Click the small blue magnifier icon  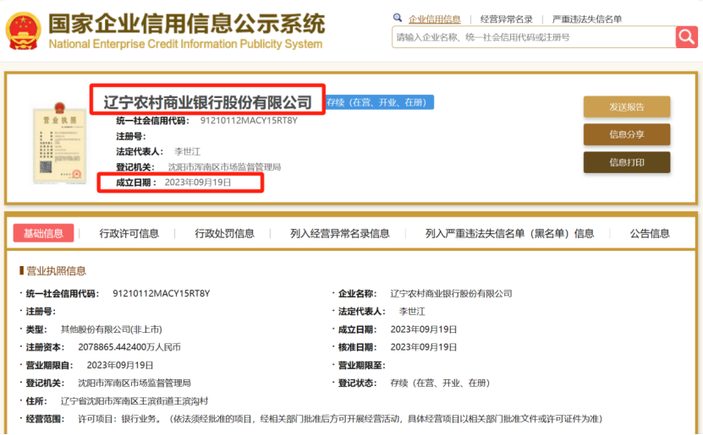click(x=398, y=18)
